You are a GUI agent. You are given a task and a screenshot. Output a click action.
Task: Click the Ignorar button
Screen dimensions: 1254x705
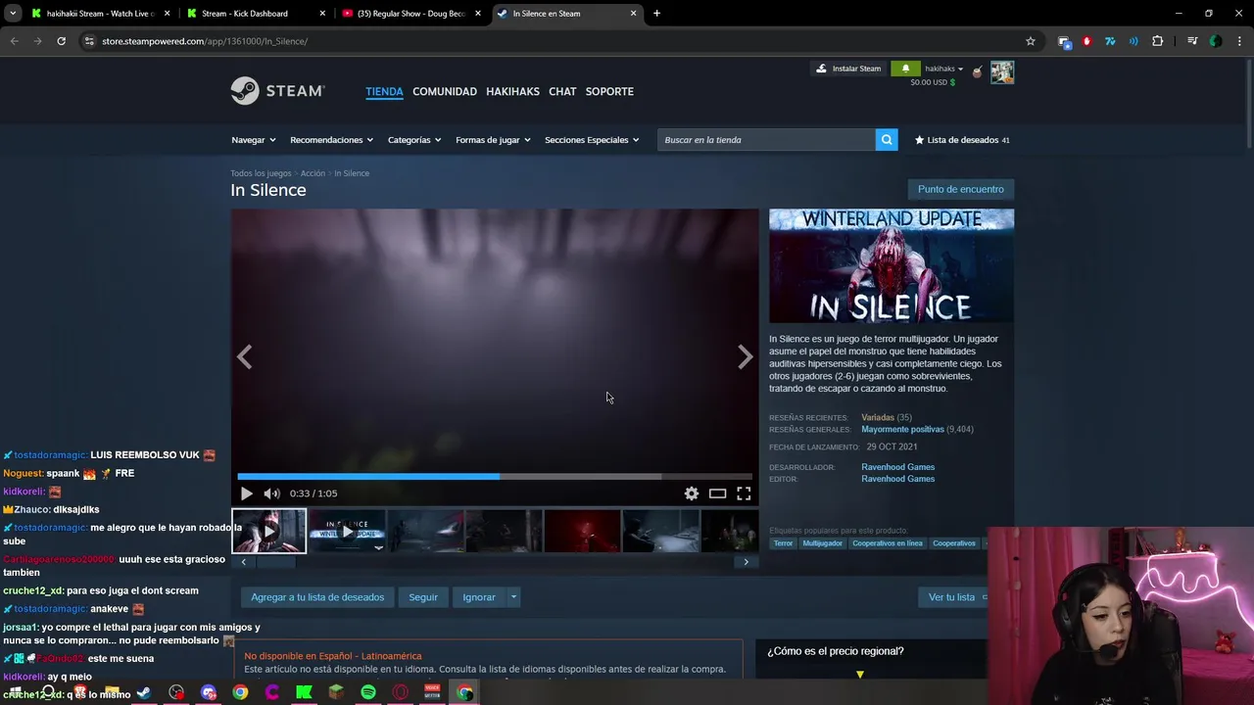point(479,597)
